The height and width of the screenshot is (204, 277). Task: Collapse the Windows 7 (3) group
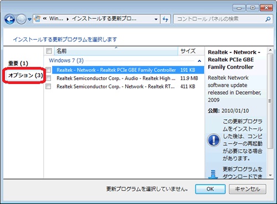click(199, 61)
